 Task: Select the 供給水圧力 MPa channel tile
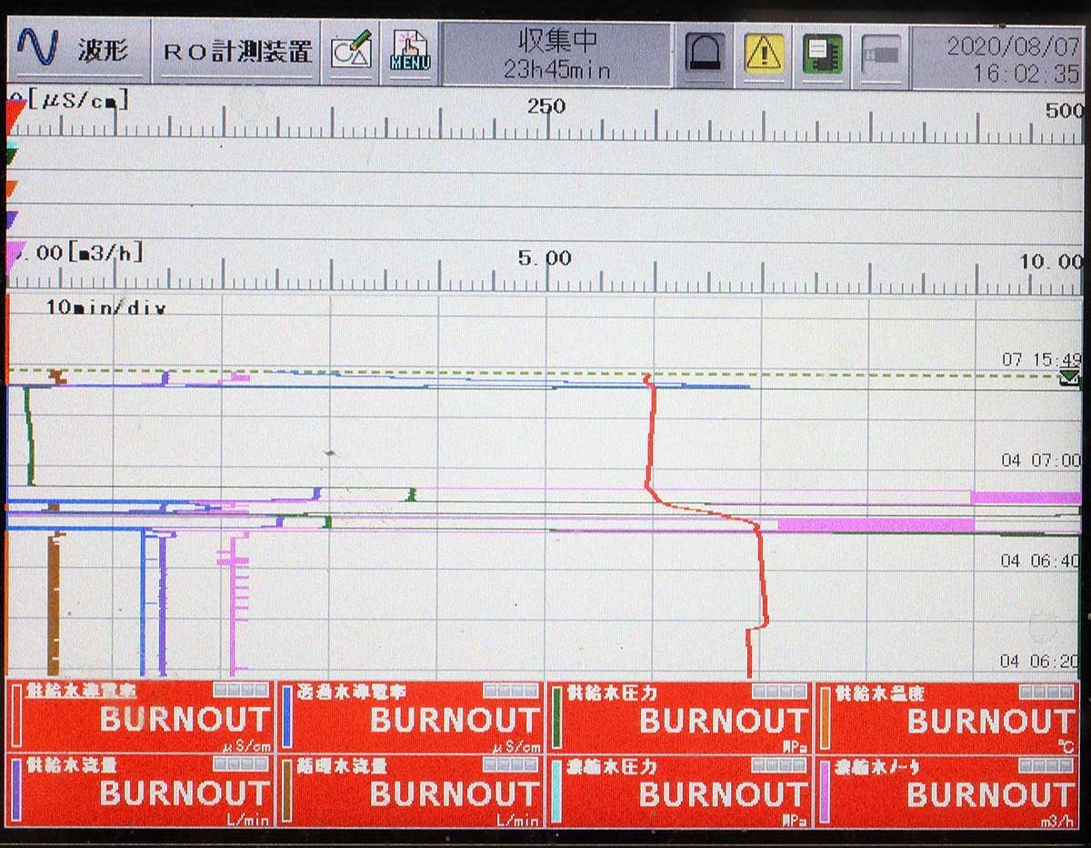680,718
